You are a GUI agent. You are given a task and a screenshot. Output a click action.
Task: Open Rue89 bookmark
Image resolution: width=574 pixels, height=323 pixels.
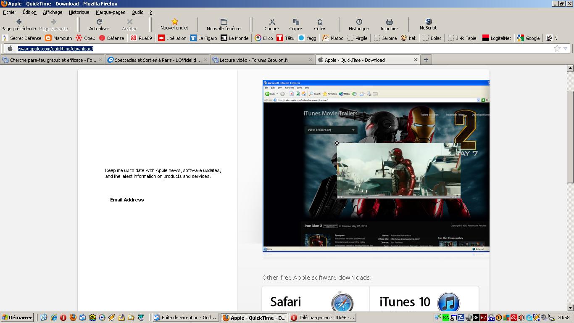tap(141, 38)
